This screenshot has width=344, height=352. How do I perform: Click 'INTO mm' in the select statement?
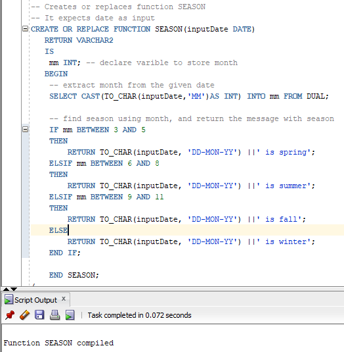(263, 96)
